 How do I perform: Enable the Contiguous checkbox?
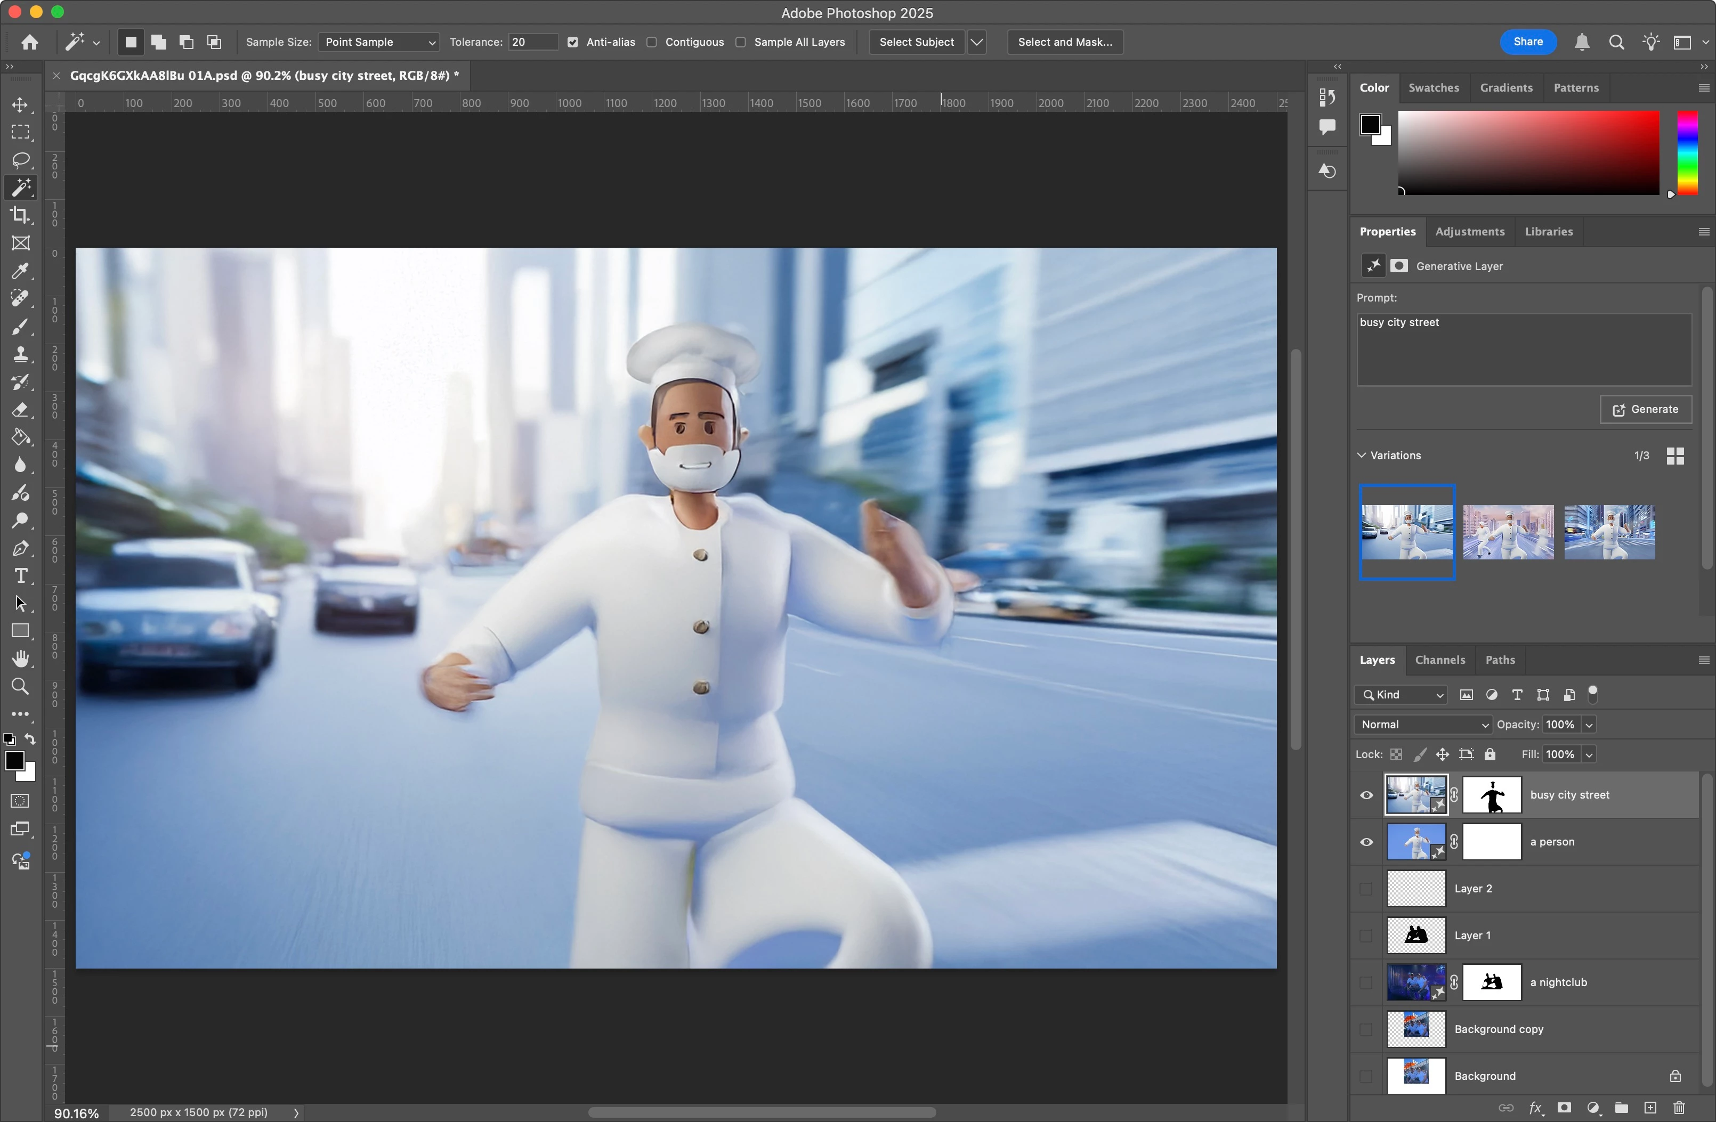[652, 42]
